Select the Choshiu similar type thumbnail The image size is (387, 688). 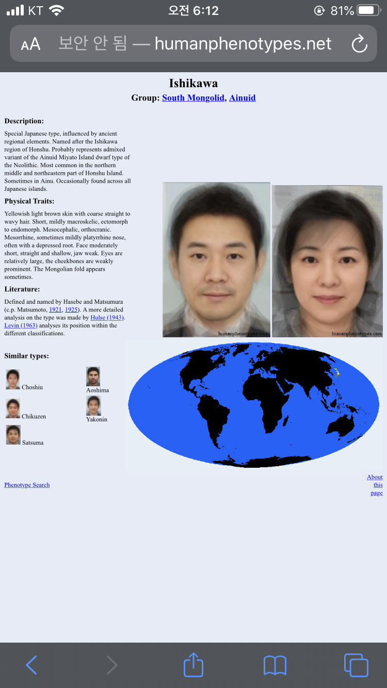13,379
